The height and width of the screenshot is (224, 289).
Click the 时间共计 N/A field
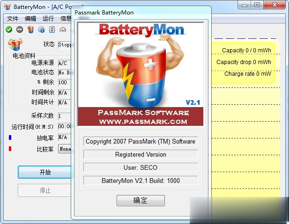pos(65,102)
